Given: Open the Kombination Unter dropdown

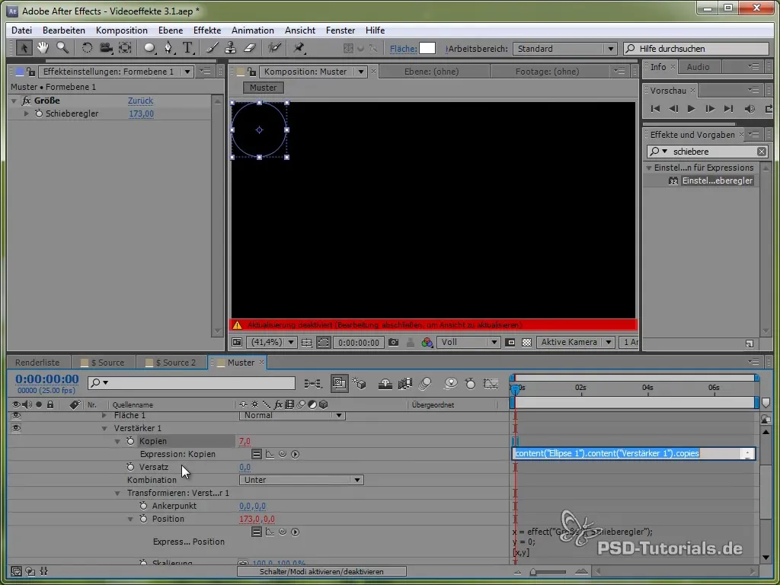Looking at the screenshot, I should pos(301,480).
